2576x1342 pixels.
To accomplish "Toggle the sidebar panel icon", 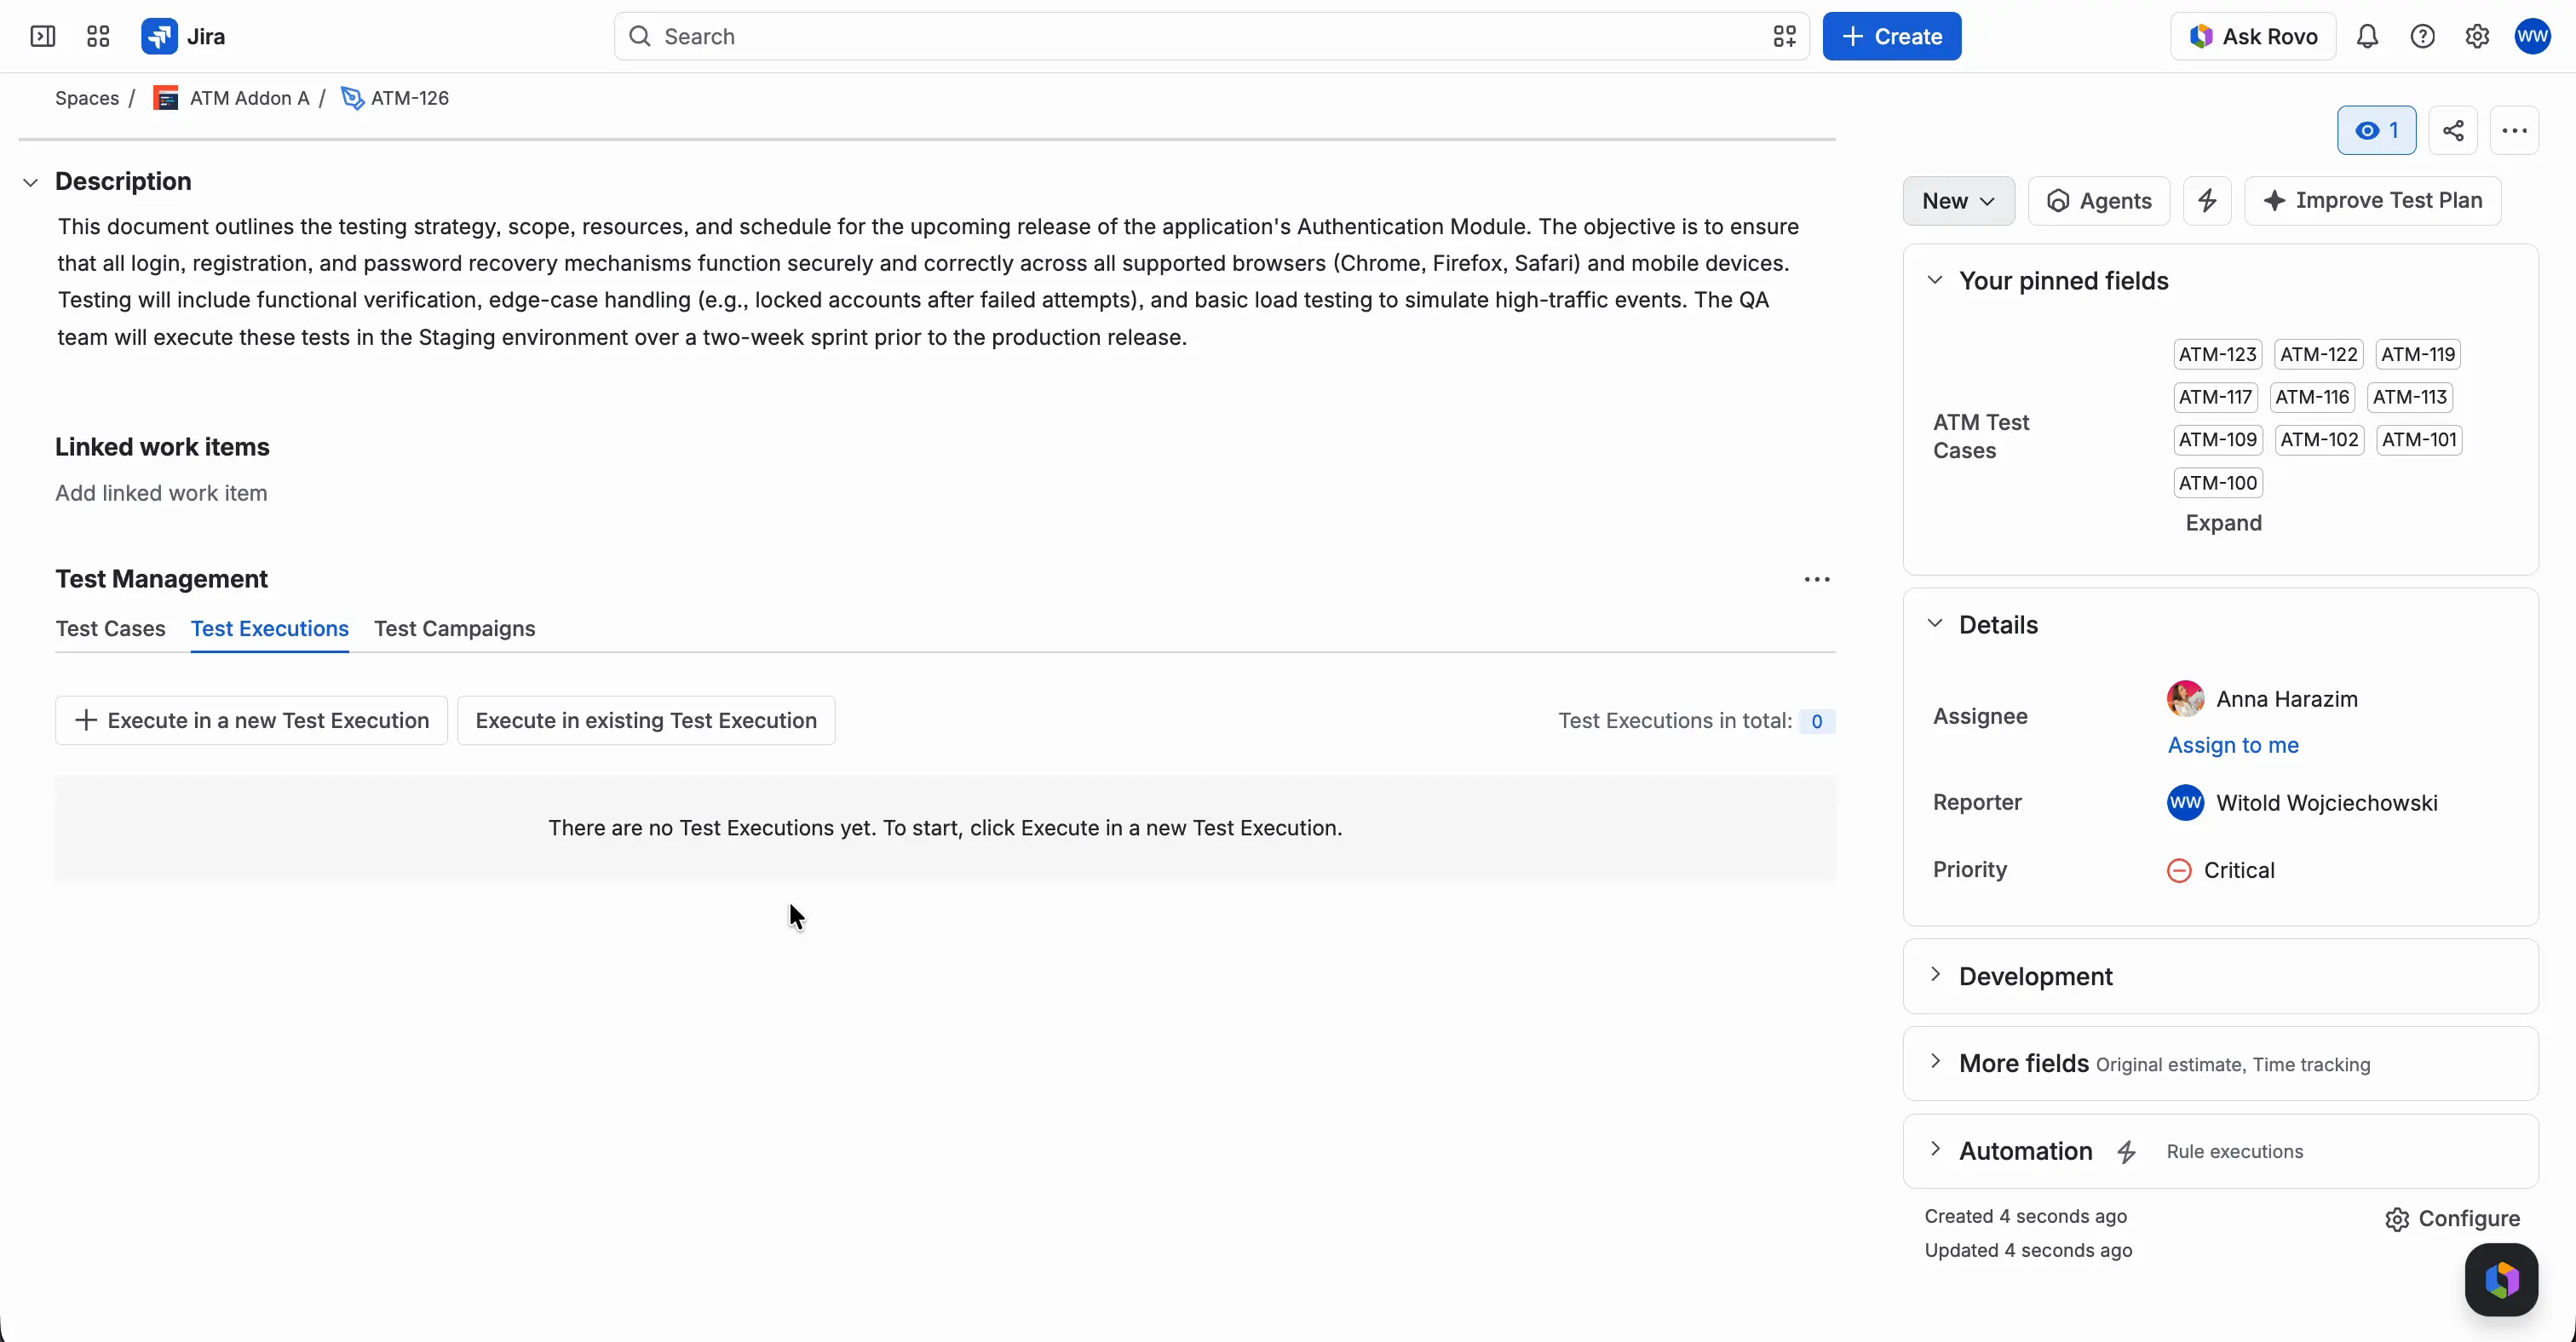I will (43, 37).
